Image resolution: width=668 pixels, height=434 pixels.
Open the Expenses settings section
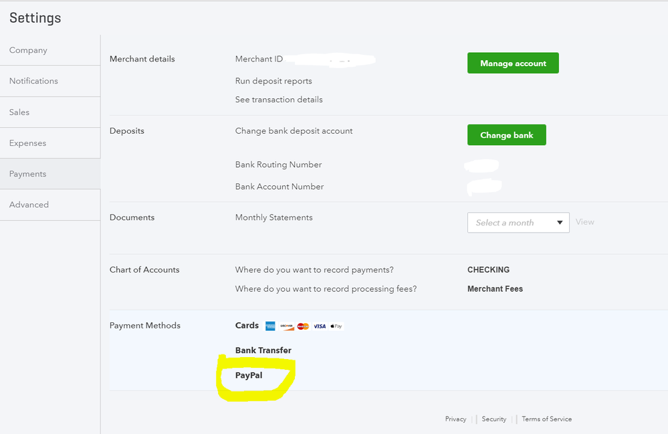point(27,142)
